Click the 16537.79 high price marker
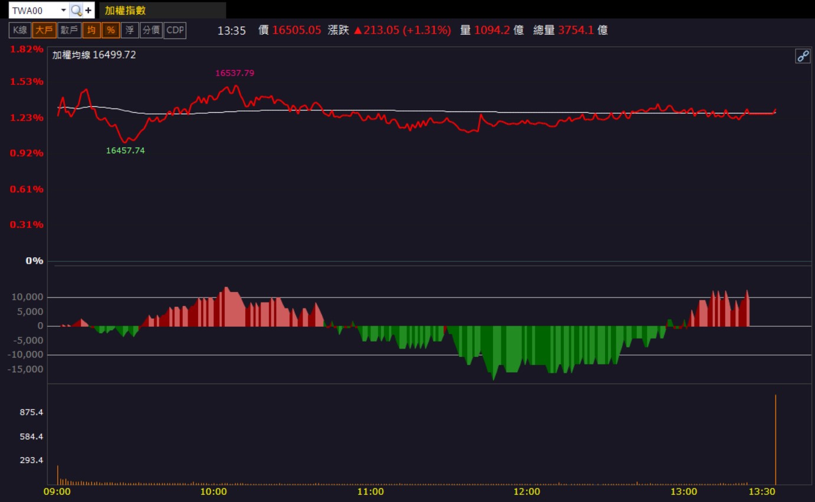 coord(235,73)
